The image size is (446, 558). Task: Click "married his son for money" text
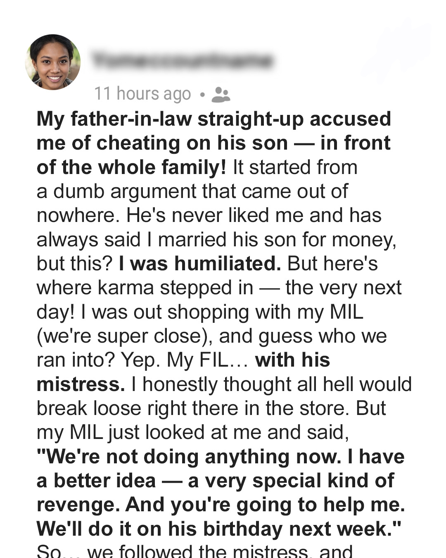[x=275, y=239]
